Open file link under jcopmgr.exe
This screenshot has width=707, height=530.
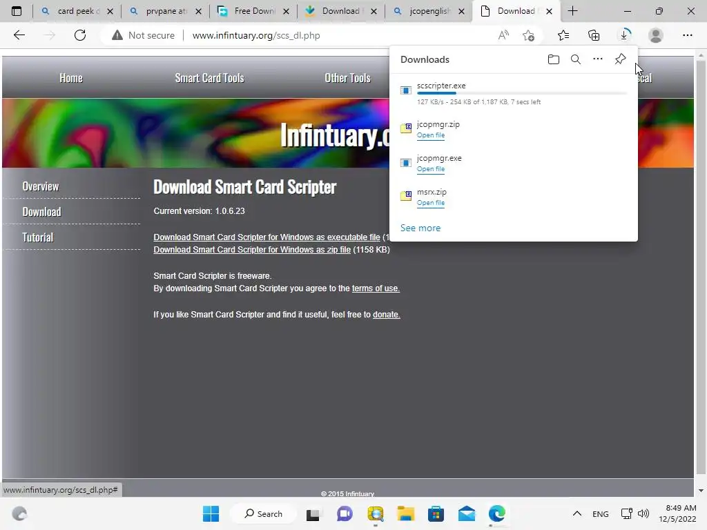[x=431, y=169]
